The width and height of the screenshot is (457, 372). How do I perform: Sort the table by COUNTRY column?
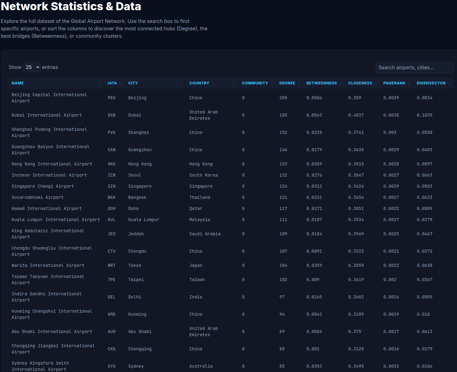[199, 83]
